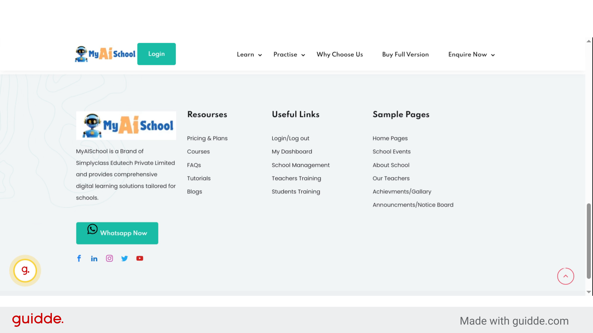Image resolution: width=593 pixels, height=333 pixels.
Task: Go to My Dashboard link
Action: (x=292, y=152)
